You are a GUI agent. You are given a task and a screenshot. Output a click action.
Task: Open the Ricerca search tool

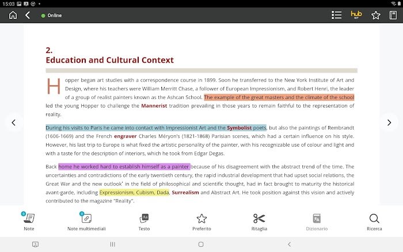point(374,222)
